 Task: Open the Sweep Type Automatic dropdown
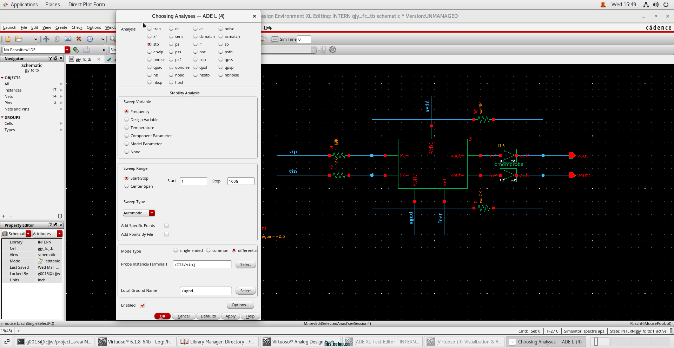152,213
